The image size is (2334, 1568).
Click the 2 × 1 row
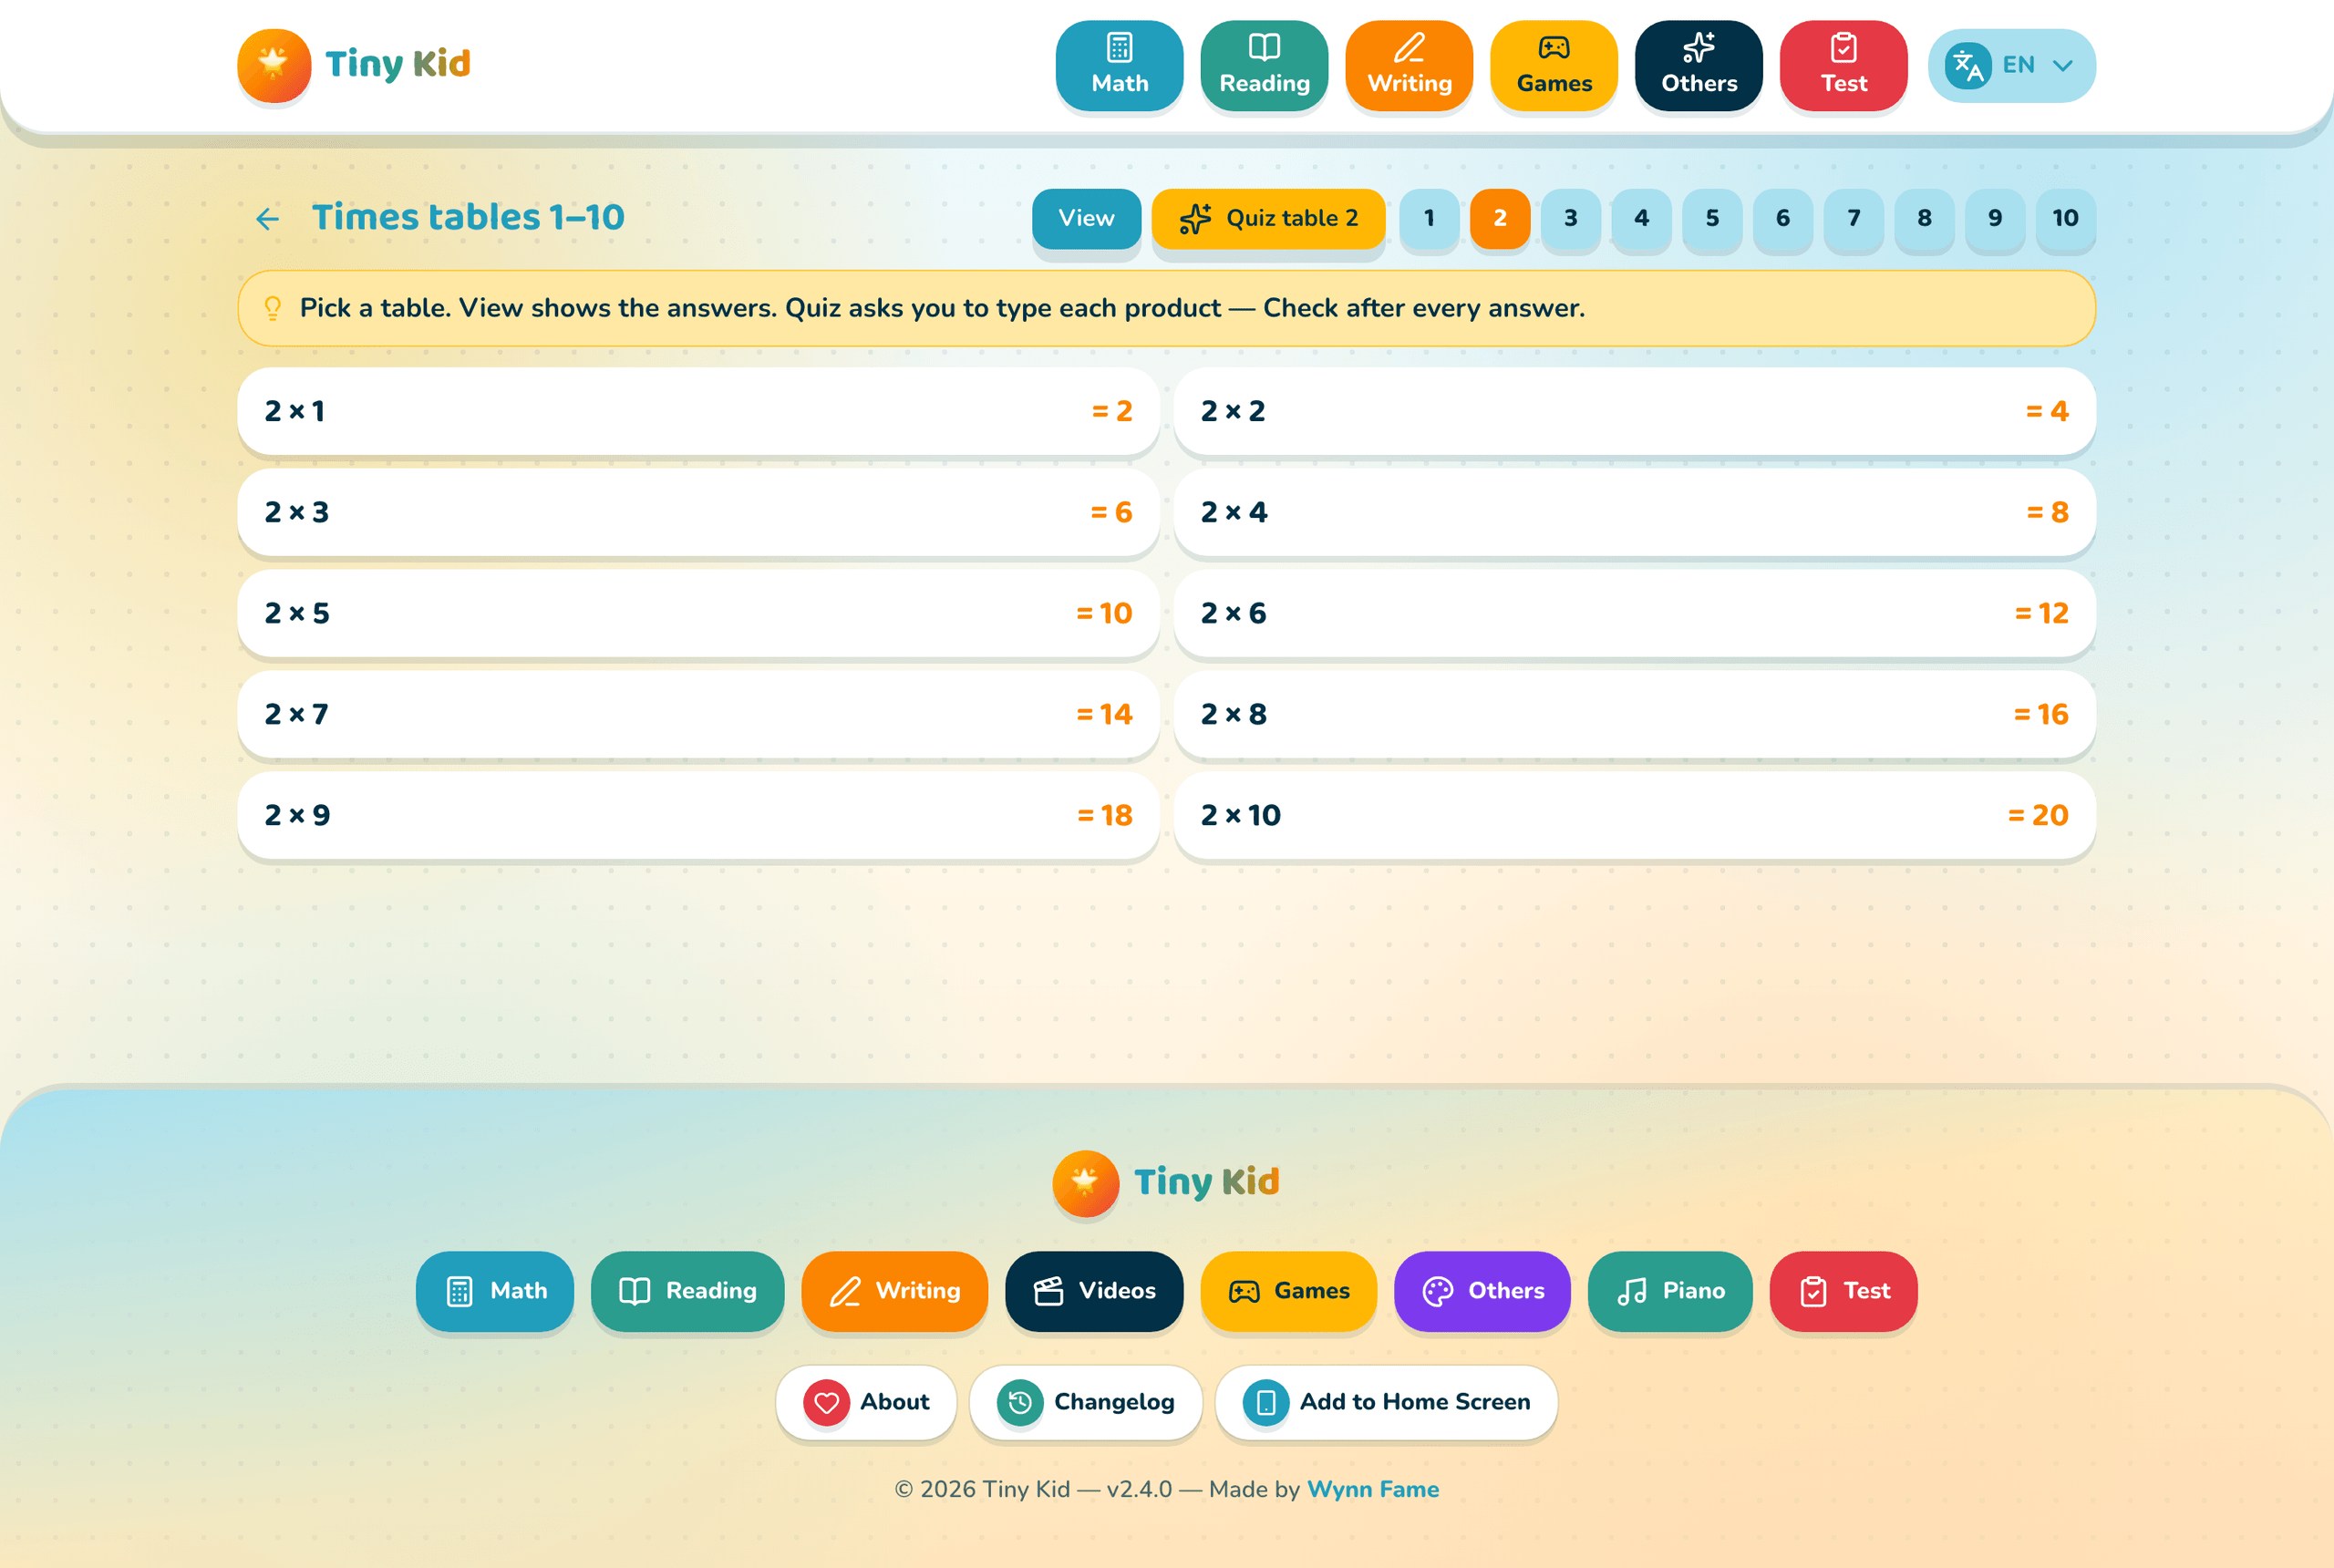(x=698, y=411)
